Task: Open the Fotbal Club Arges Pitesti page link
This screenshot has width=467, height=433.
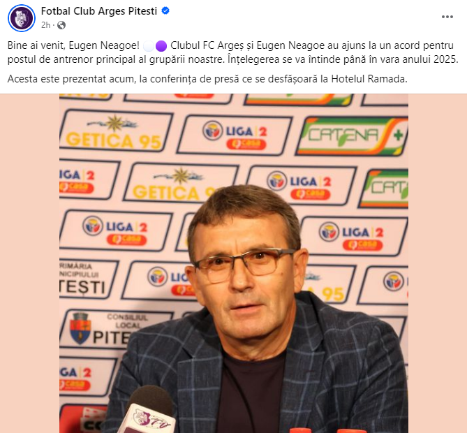Action: (99, 11)
